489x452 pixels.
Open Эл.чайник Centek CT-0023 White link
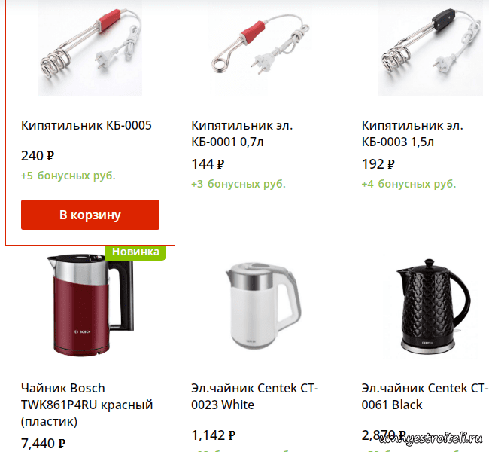254,396
